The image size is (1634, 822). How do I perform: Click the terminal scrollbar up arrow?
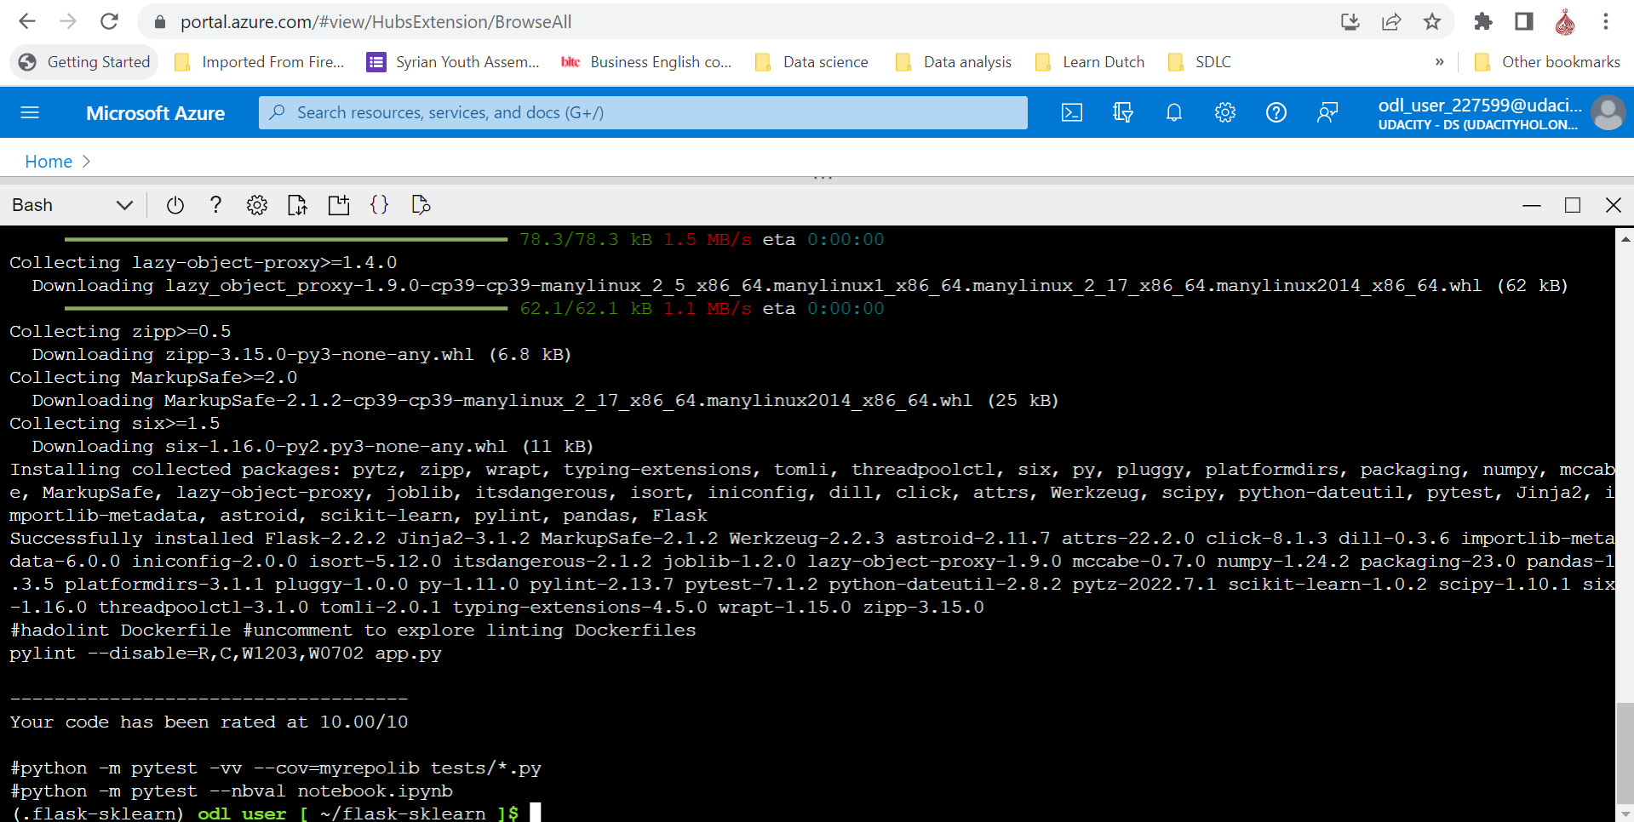pos(1625,239)
